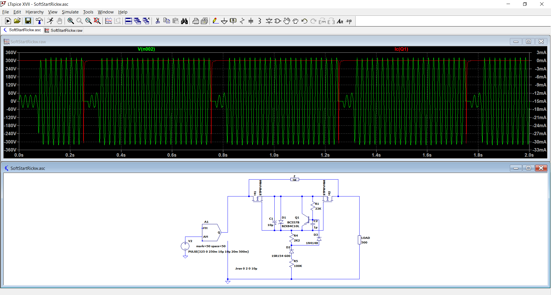The image size is (551, 295).
Task: Open the Control Panel hammer icon
Action: pyautogui.click(x=39, y=21)
